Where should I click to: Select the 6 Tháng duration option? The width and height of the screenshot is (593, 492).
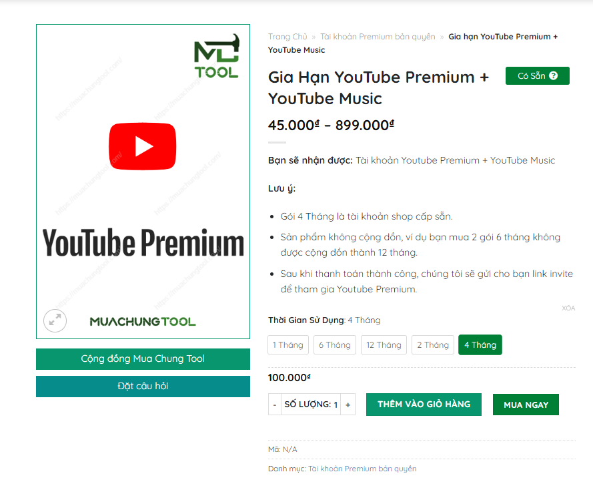coord(335,344)
